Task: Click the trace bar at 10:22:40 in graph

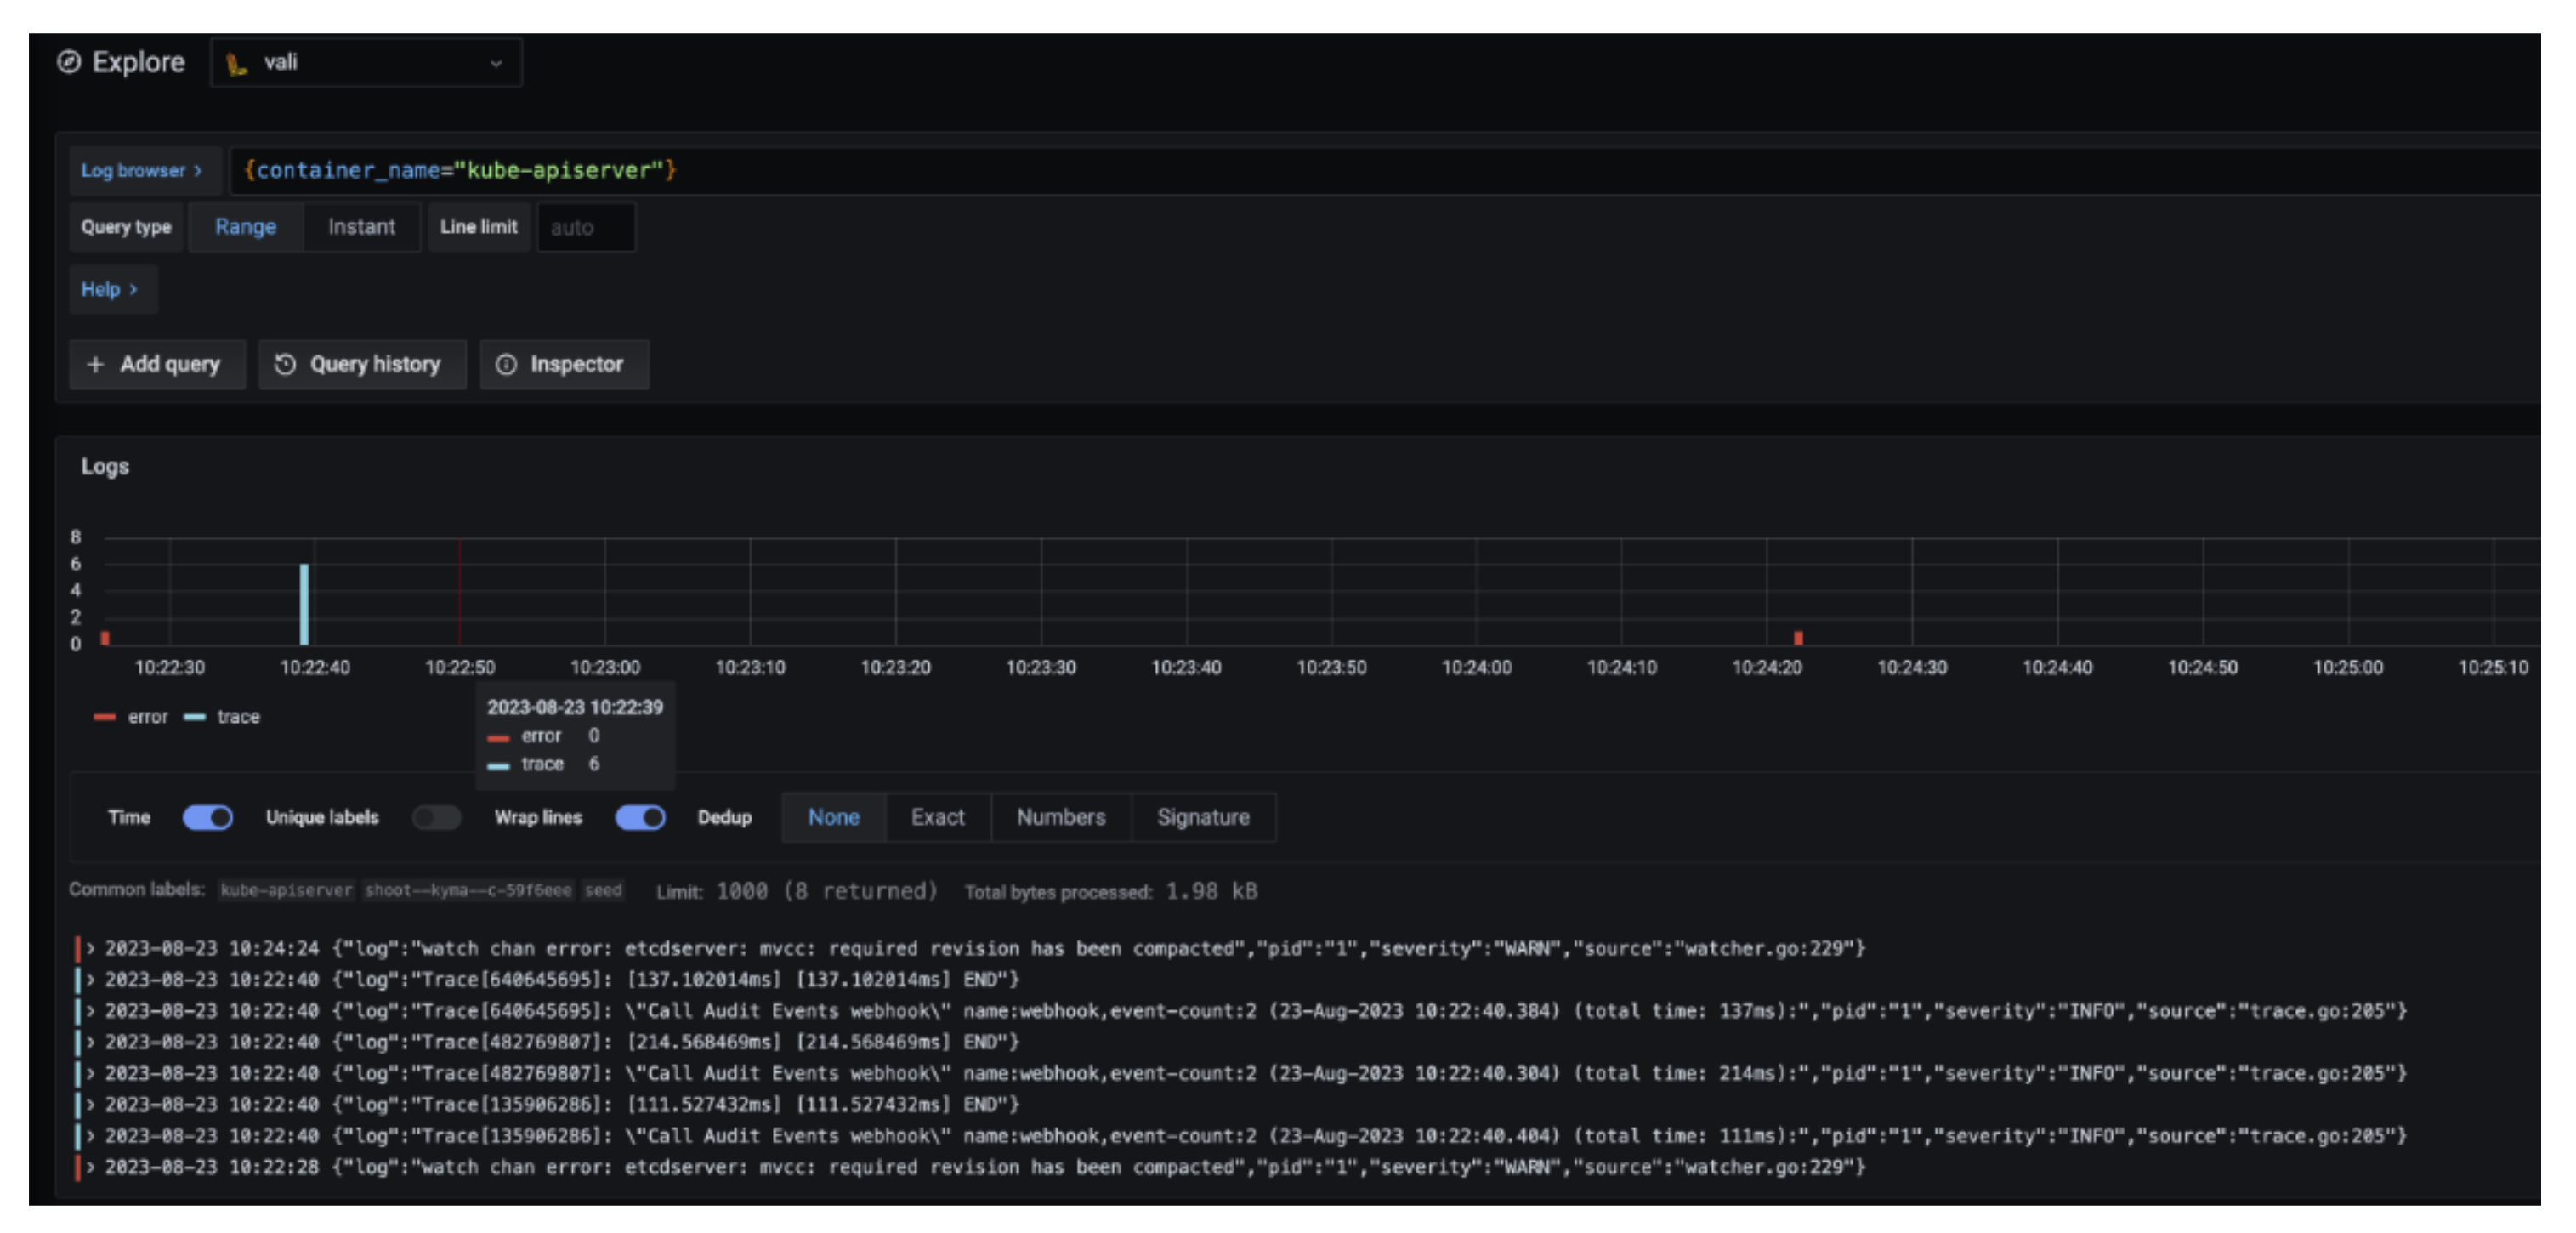Action: point(304,605)
